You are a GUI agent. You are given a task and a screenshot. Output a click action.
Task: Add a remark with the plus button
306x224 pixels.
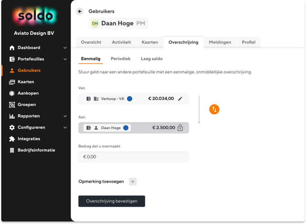click(x=133, y=182)
